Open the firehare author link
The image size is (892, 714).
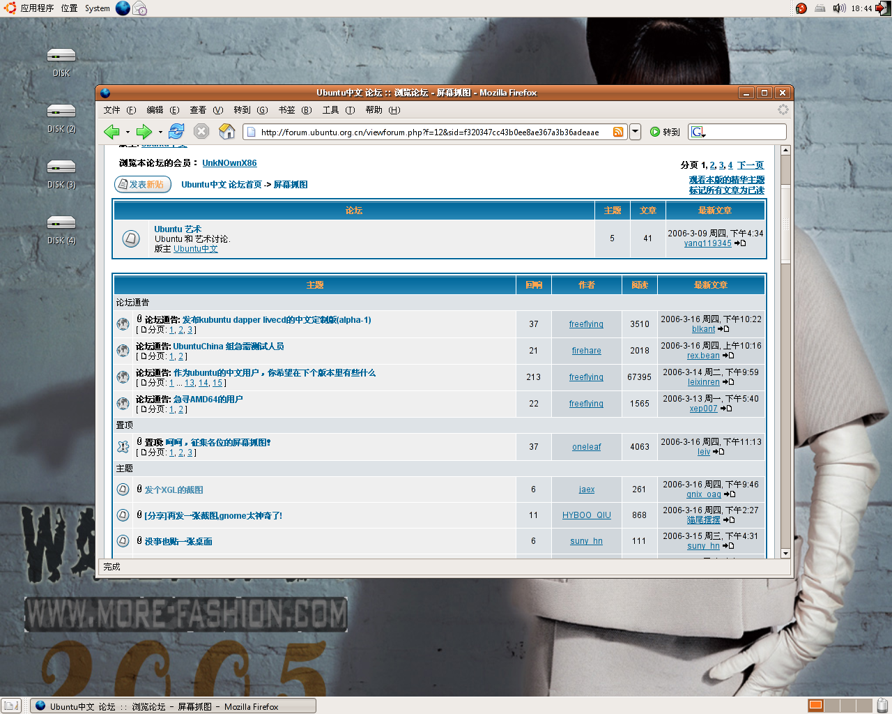click(586, 351)
